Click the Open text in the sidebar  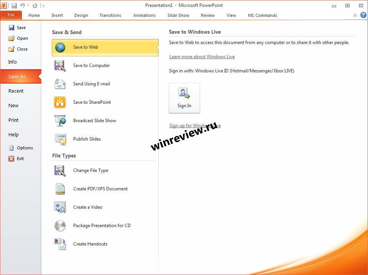22,38
